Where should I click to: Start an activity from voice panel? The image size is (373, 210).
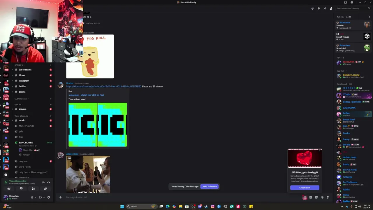click(33, 189)
